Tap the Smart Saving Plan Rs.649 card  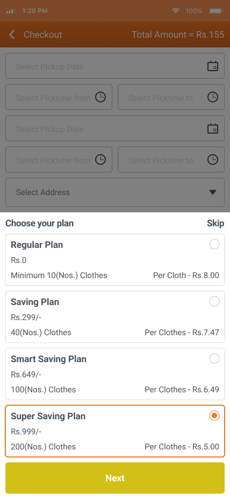115,374
